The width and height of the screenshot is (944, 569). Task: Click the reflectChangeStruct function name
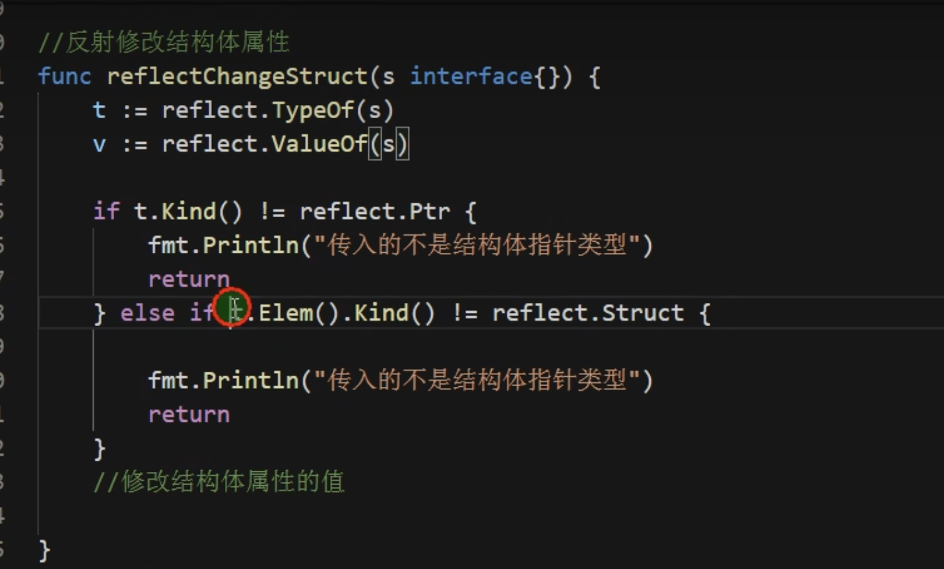238,77
